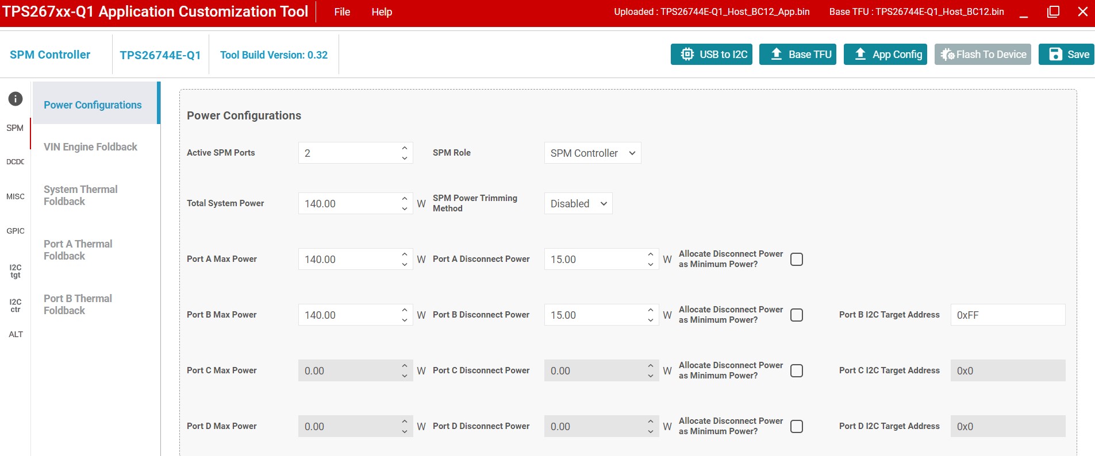Screen dimensions: 1095x456
Task: Click the SPM Controller header label
Action: point(50,55)
